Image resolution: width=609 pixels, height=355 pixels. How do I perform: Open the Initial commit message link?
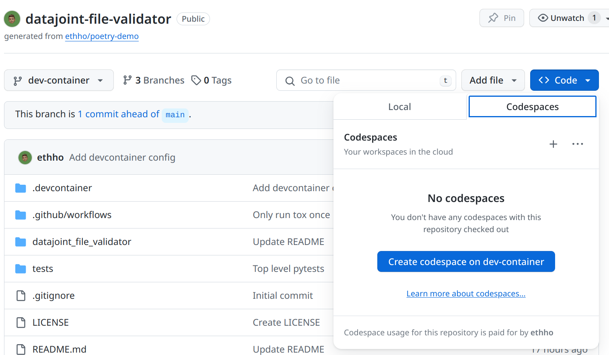[x=283, y=296]
